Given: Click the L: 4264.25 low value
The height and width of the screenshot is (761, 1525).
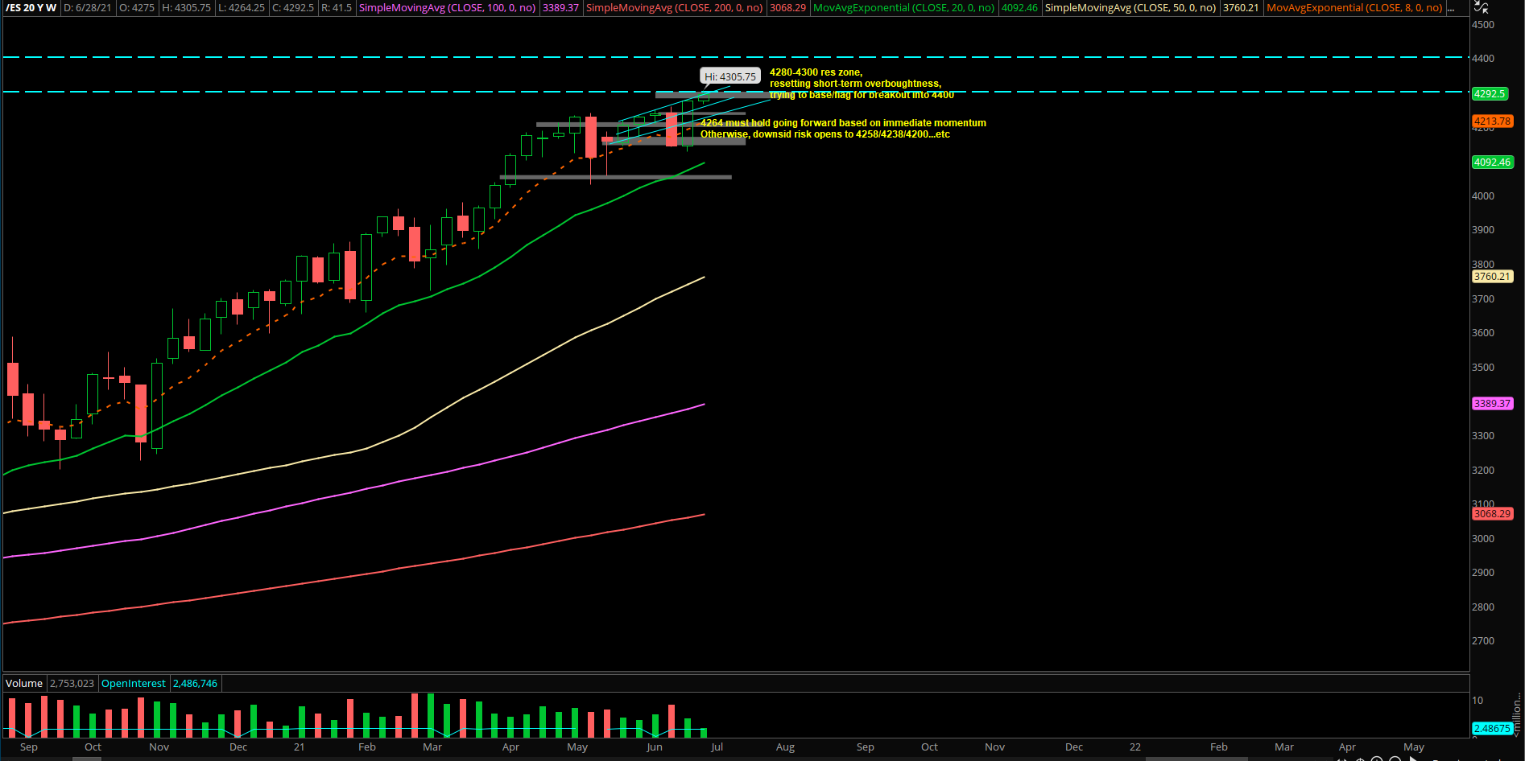Looking at the screenshot, I should [242, 7].
